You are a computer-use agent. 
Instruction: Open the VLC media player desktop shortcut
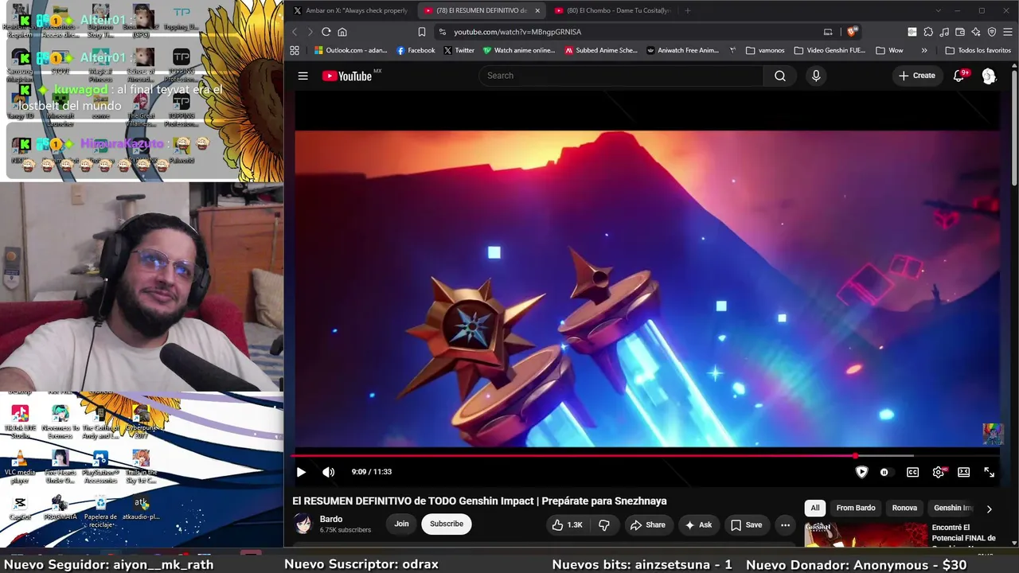(20, 466)
